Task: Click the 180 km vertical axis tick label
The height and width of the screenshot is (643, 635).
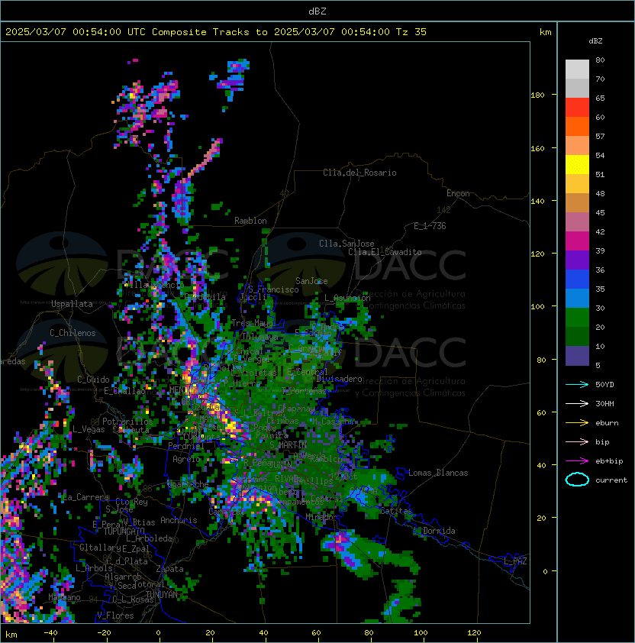Action: pyautogui.click(x=537, y=95)
